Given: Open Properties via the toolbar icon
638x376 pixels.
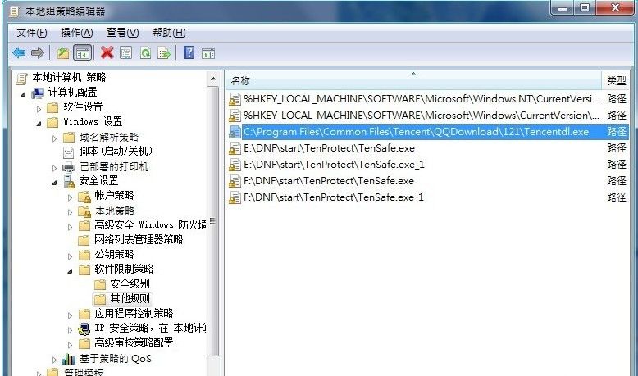Looking at the screenshot, I should (x=125, y=53).
